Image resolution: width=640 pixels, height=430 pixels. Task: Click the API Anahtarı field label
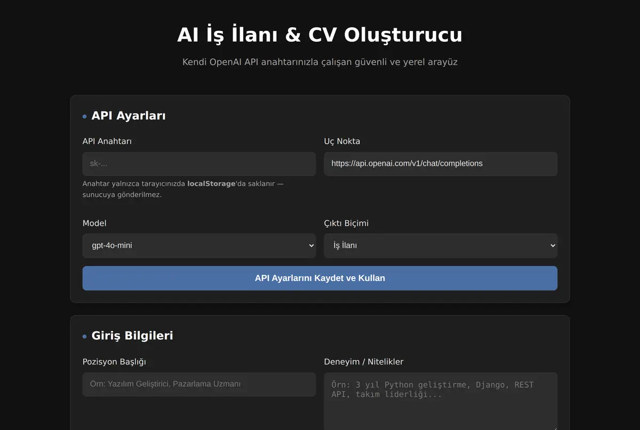[x=107, y=141]
